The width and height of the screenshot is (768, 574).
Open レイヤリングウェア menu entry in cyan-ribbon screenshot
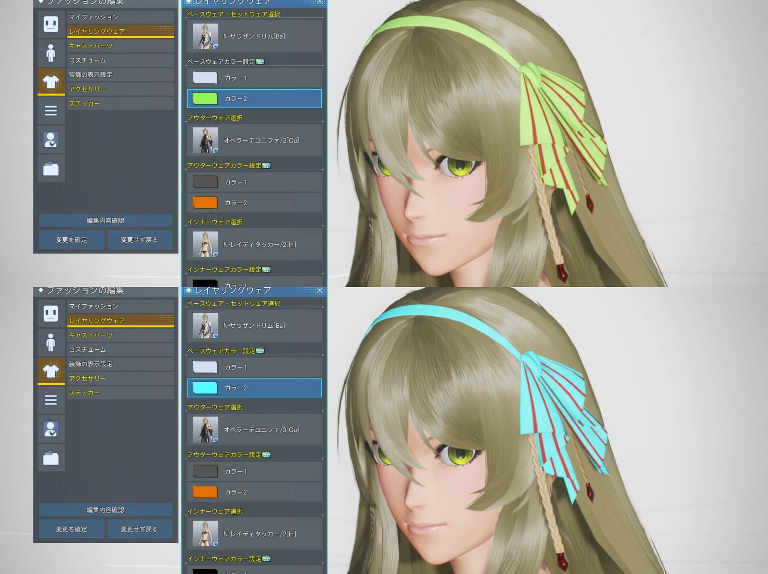pos(121,321)
